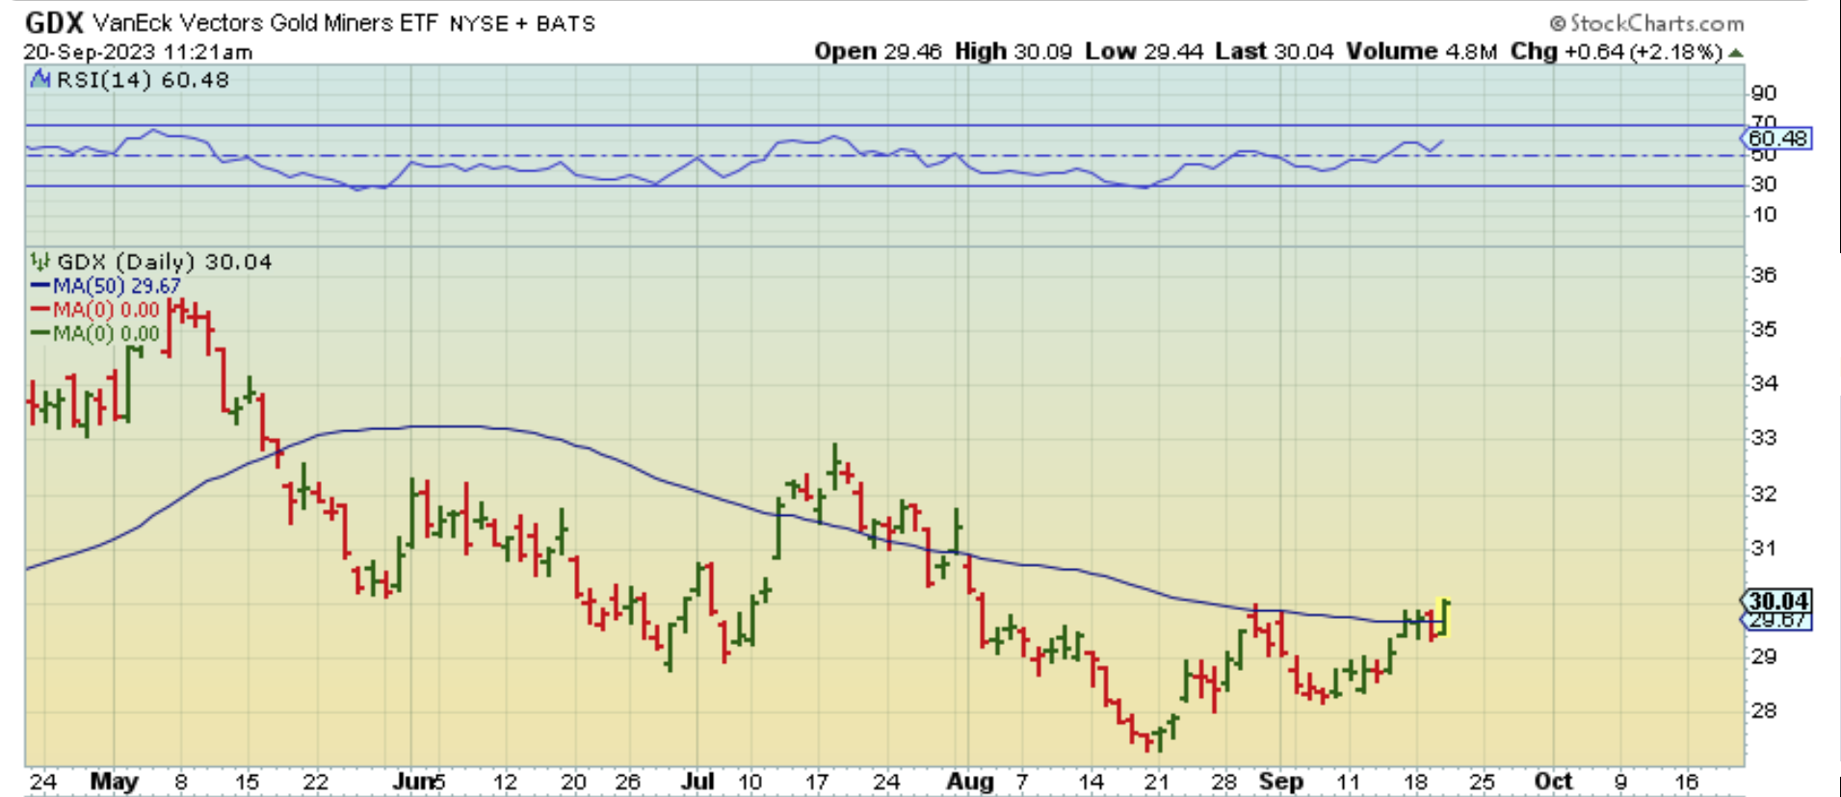Click the "Open 29.46" quote value

point(878,51)
